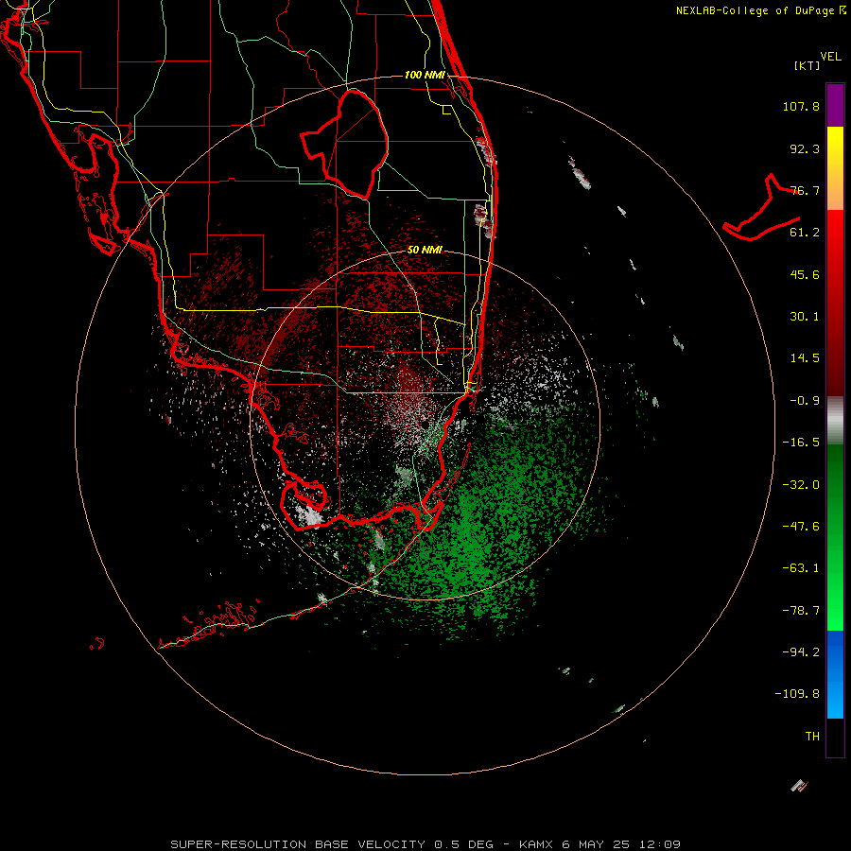The height and width of the screenshot is (851, 851).
Task: Click the 50 NMI range ring label
Action: (x=425, y=250)
